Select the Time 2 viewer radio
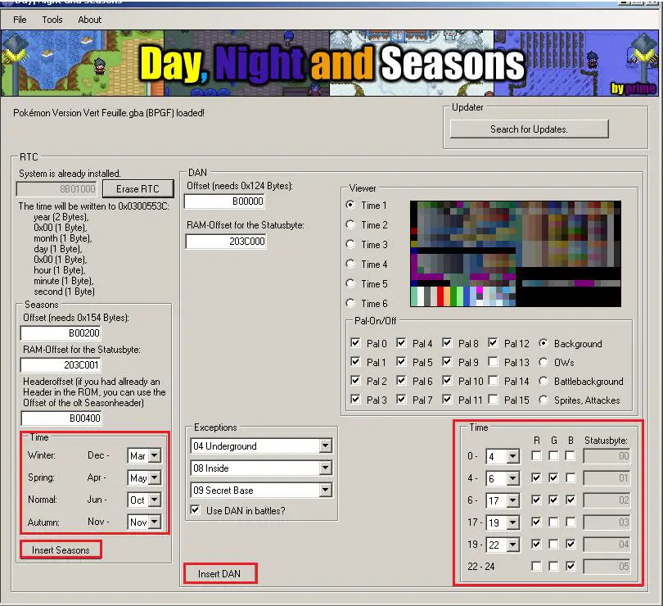This screenshot has height=606, width=663. (x=350, y=224)
